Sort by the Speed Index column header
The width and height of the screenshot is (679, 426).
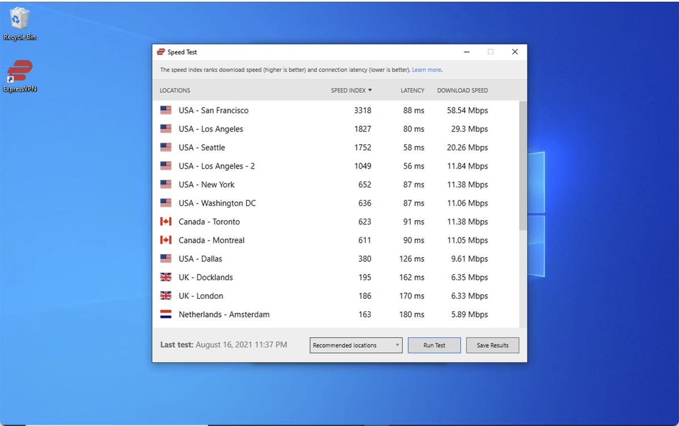click(351, 91)
